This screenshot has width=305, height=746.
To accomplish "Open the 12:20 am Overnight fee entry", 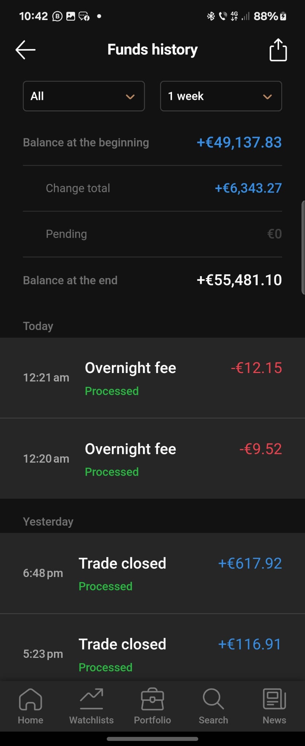I will 152,459.
